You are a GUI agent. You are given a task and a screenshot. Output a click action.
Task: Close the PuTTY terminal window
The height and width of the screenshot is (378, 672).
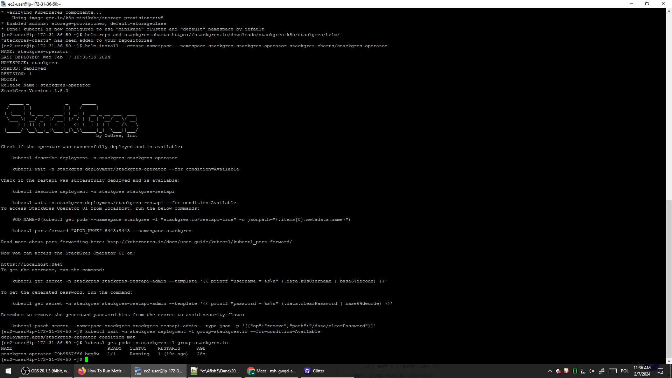(663, 4)
